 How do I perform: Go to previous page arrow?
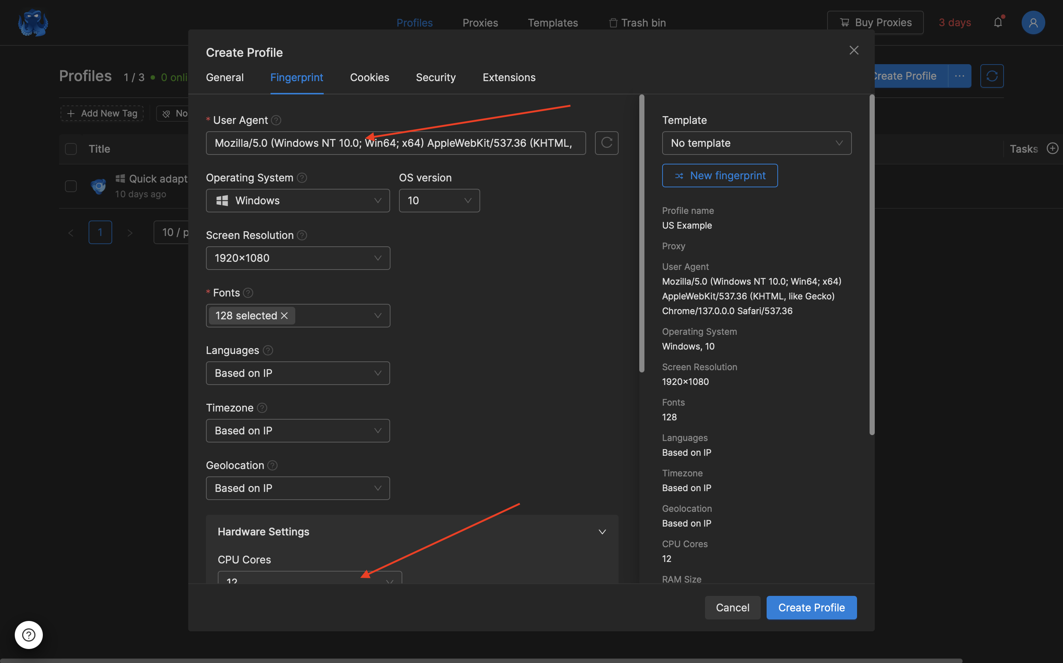[x=70, y=232]
